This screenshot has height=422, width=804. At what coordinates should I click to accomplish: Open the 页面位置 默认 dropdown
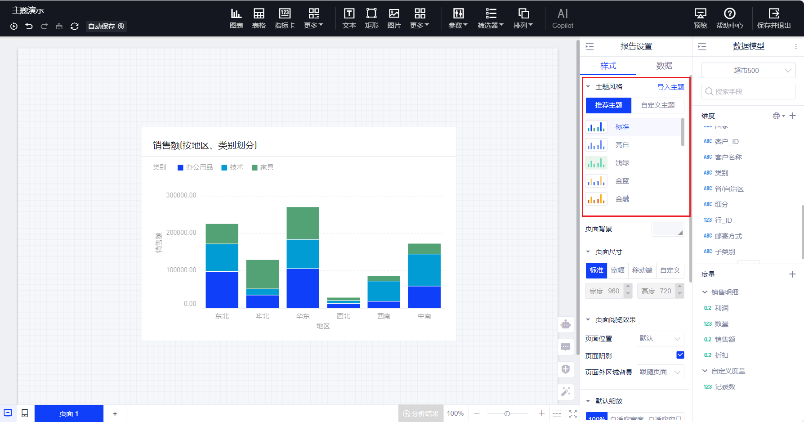coord(660,338)
